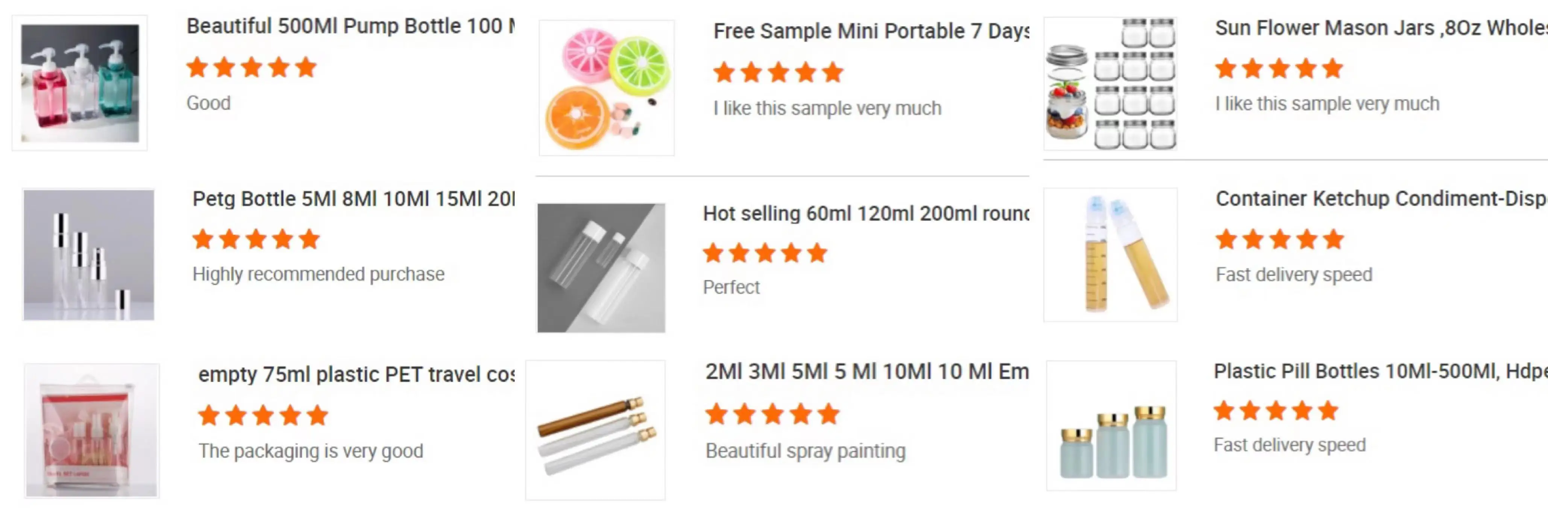
Task: Open the Hot selling 60ml 120ml 200ml title
Action: [x=865, y=213]
